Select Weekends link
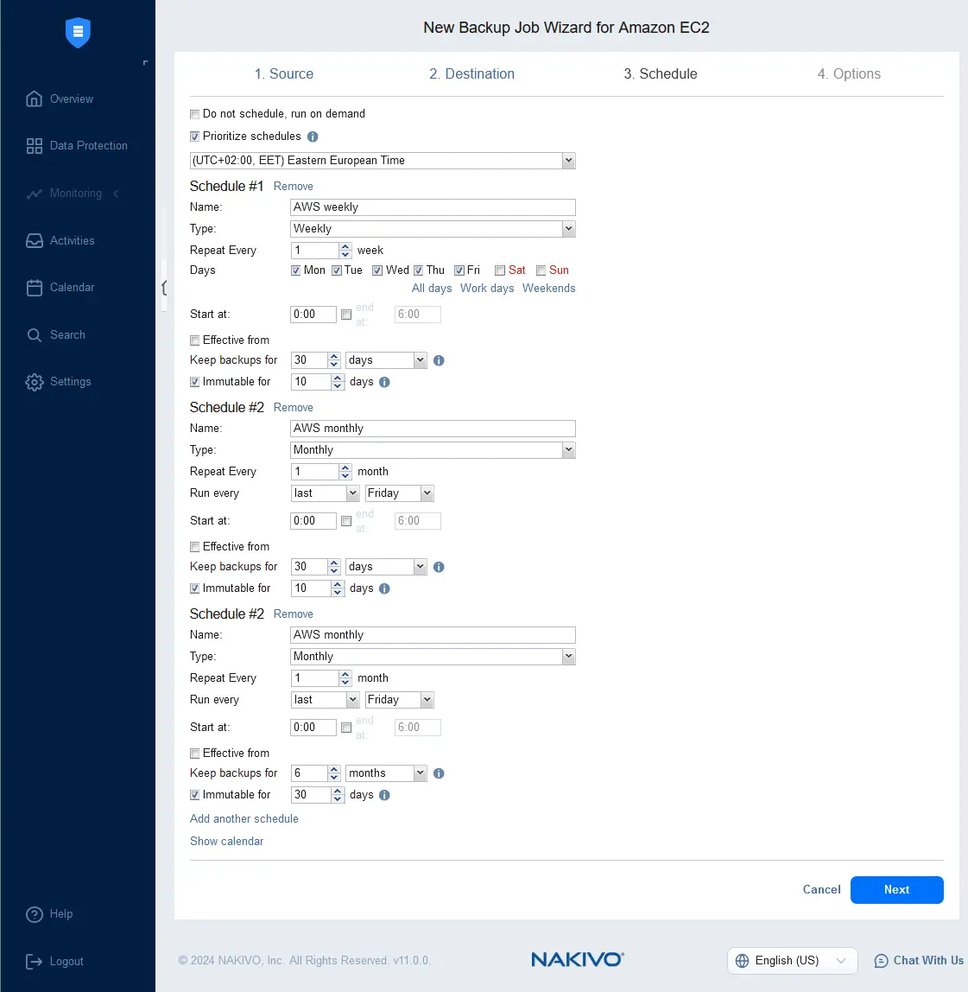The width and height of the screenshot is (968, 992). (549, 289)
